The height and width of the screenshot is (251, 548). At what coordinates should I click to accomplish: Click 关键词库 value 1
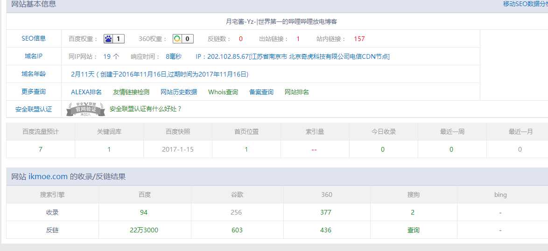click(x=109, y=149)
